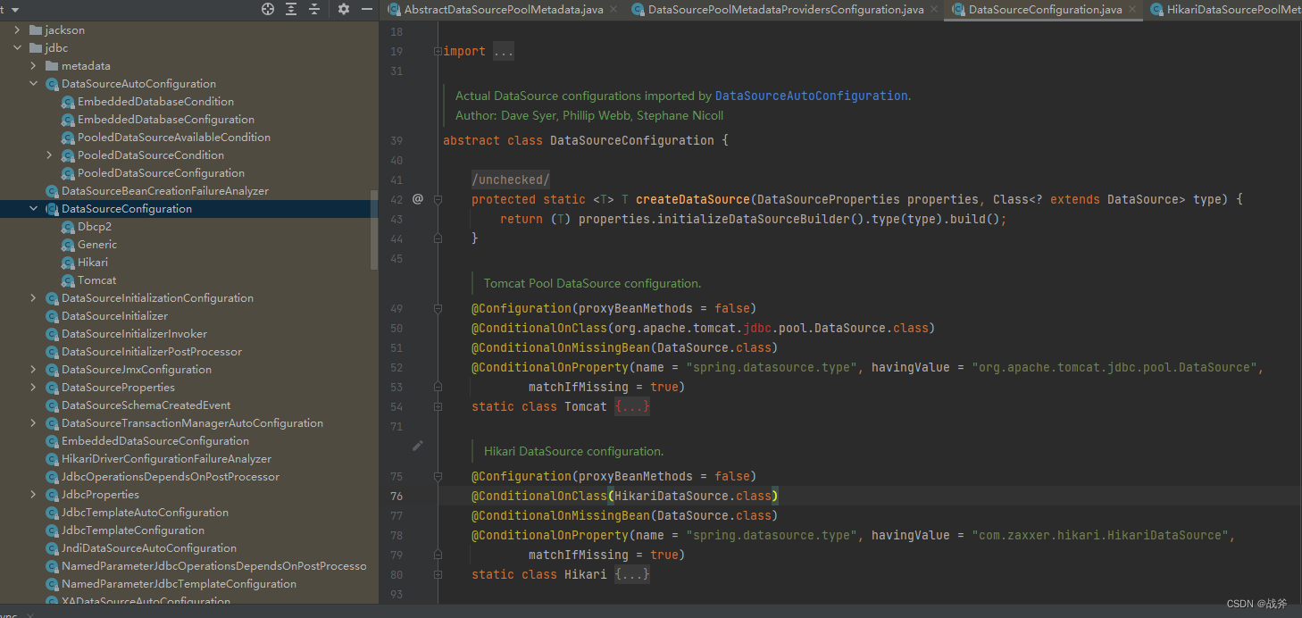Click the PooledDataSourceAvailableCondition class icon

click(x=68, y=138)
